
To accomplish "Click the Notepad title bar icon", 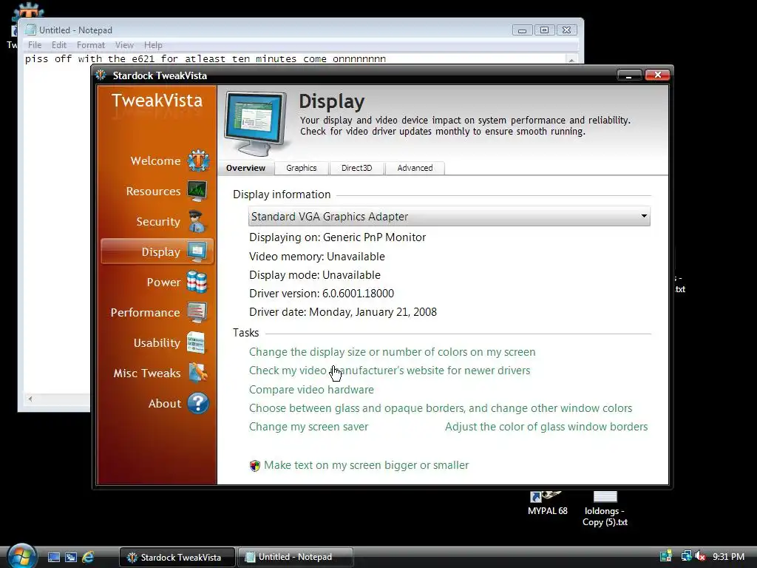I will 31,30.
